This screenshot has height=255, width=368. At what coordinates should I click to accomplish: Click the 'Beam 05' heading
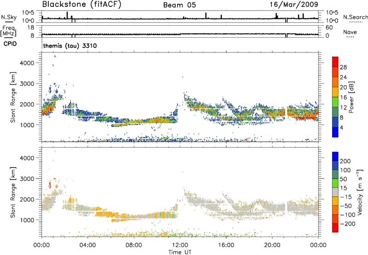(x=179, y=5)
